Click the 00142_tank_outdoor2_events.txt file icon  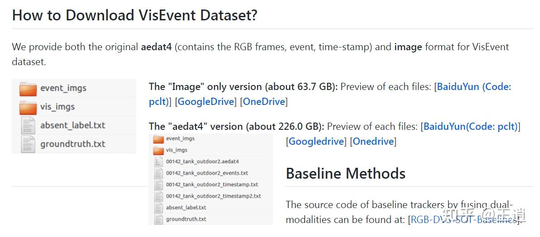[x=158, y=173]
